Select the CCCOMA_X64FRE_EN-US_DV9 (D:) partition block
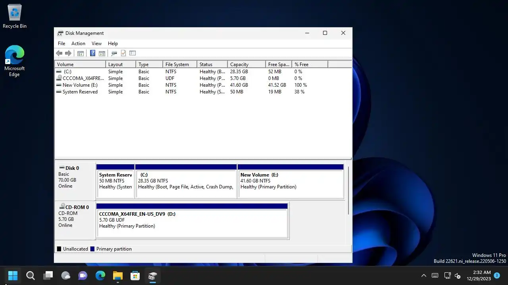 192,221
